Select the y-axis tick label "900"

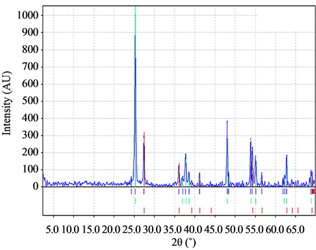click(x=30, y=32)
